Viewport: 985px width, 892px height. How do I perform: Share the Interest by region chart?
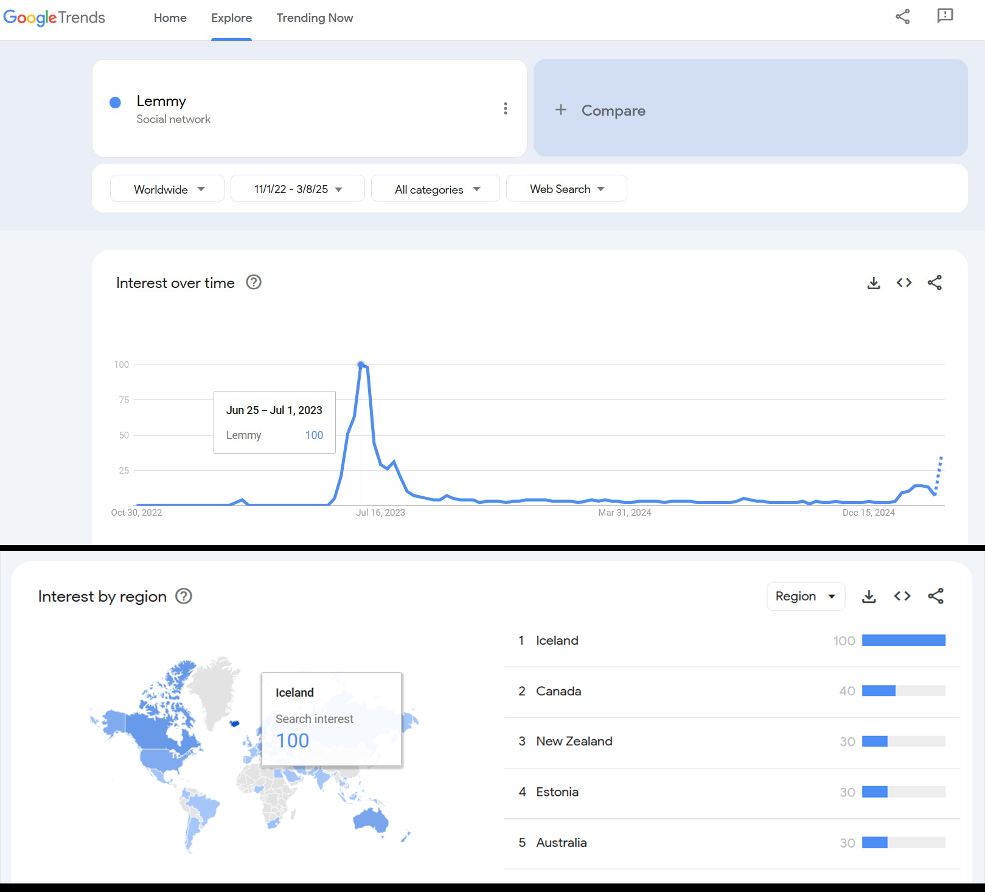click(x=936, y=597)
